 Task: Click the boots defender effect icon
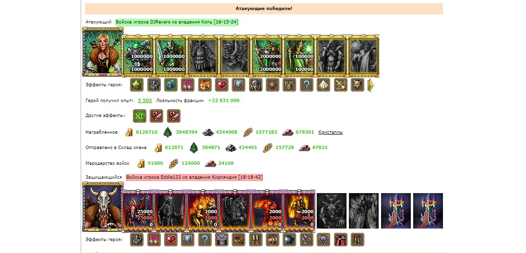[x=256, y=240]
